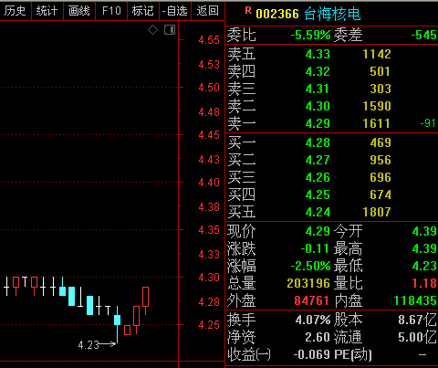Click the 4.50 price axis label
The height and width of the screenshot is (368, 438).
point(209,88)
